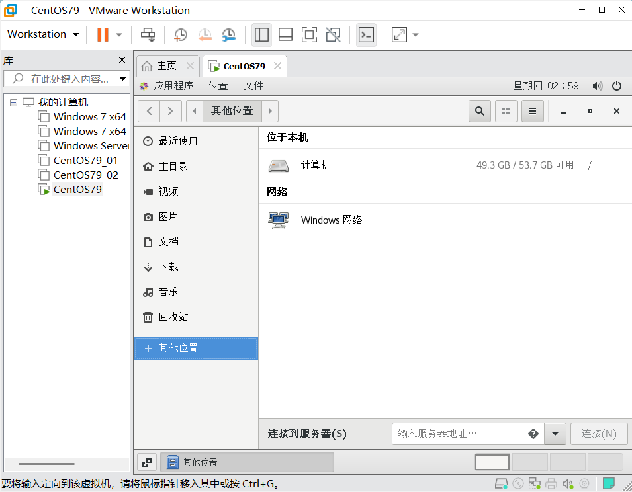Image resolution: width=632 pixels, height=492 pixels.
Task: Take a snapshot of this virtual machine
Action: click(180, 34)
